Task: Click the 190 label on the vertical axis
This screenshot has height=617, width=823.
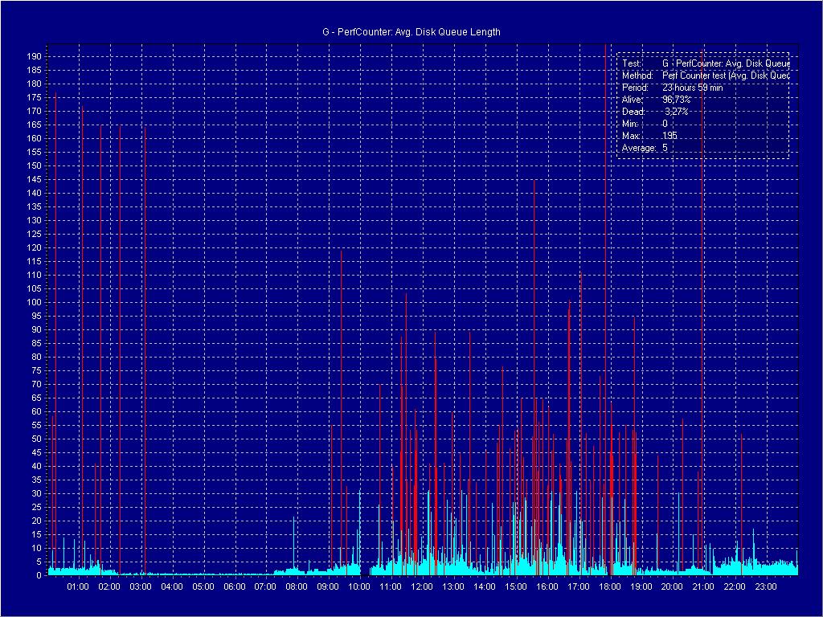Action: tap(34, 56)
